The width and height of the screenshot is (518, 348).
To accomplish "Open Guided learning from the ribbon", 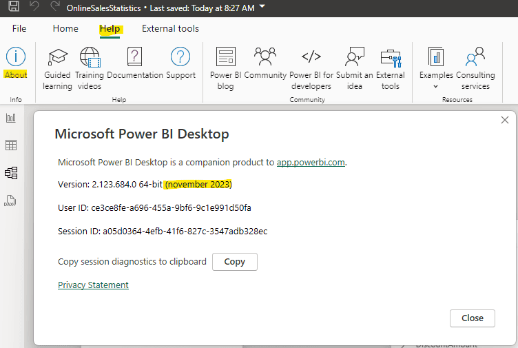I will tap(57, 69).
